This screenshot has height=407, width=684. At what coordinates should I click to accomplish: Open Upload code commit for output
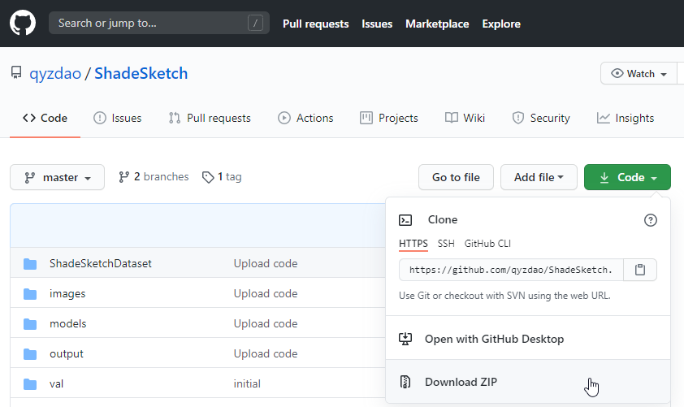pos(265,353)
